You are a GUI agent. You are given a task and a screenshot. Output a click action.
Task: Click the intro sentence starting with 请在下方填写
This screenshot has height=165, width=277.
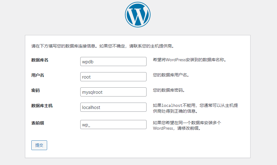(103, 46)
